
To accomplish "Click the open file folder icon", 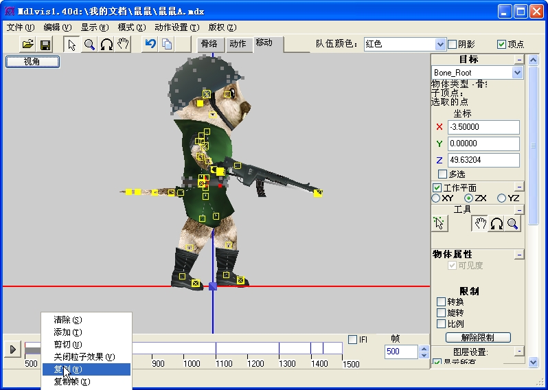I will coord(27,45).
